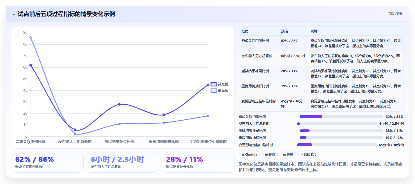Image resolution: width=415 pixels, height=184 pixels.
Task: Click the 试点后 point for 发布前人工汇总耗时
Action: [75, 134]
